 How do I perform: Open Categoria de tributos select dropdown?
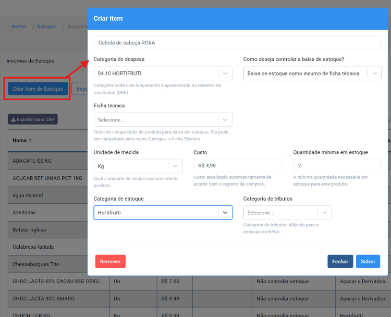[x=324, y=213]
